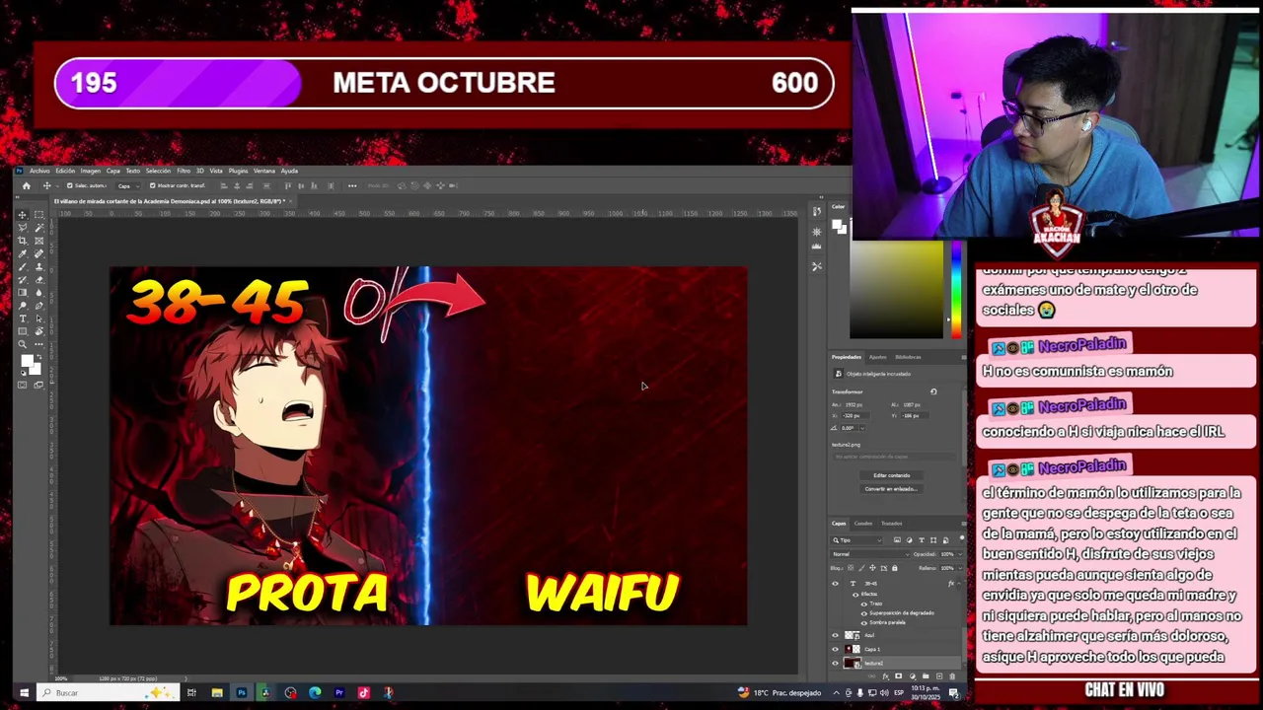Collapse effects of 38-45 layer

[959, 584]
